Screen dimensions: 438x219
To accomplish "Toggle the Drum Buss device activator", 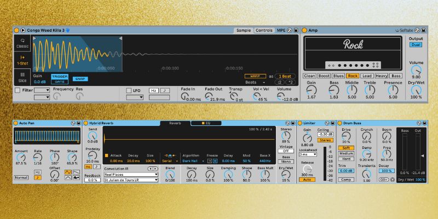I will point(339,123).
